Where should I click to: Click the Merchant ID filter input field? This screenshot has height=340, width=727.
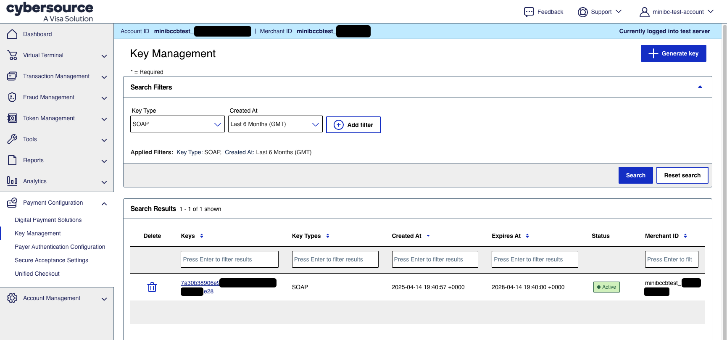click(x=672, y=259)
